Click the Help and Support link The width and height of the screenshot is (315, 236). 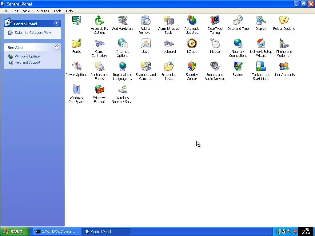[27, 62]
